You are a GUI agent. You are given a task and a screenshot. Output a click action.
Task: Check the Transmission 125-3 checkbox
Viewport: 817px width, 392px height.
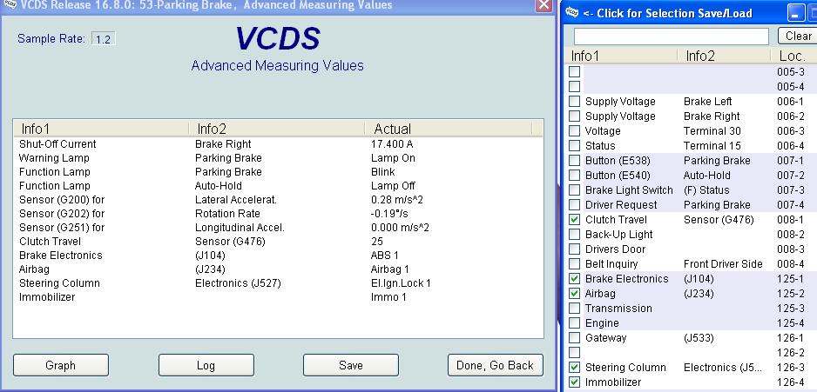point(574,309)
